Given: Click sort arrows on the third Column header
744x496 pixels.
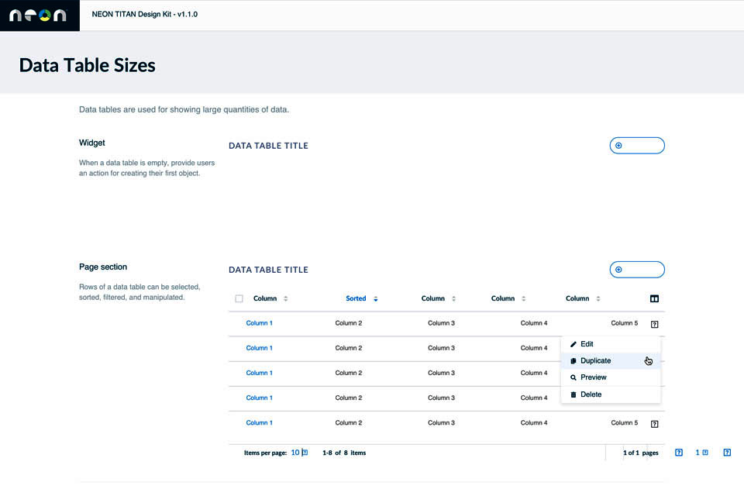Looking at the screenshot, I should pos(454,299).
